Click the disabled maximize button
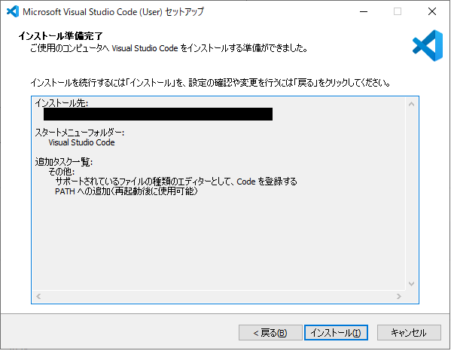 pyautogui.click(x=398, y=11)
